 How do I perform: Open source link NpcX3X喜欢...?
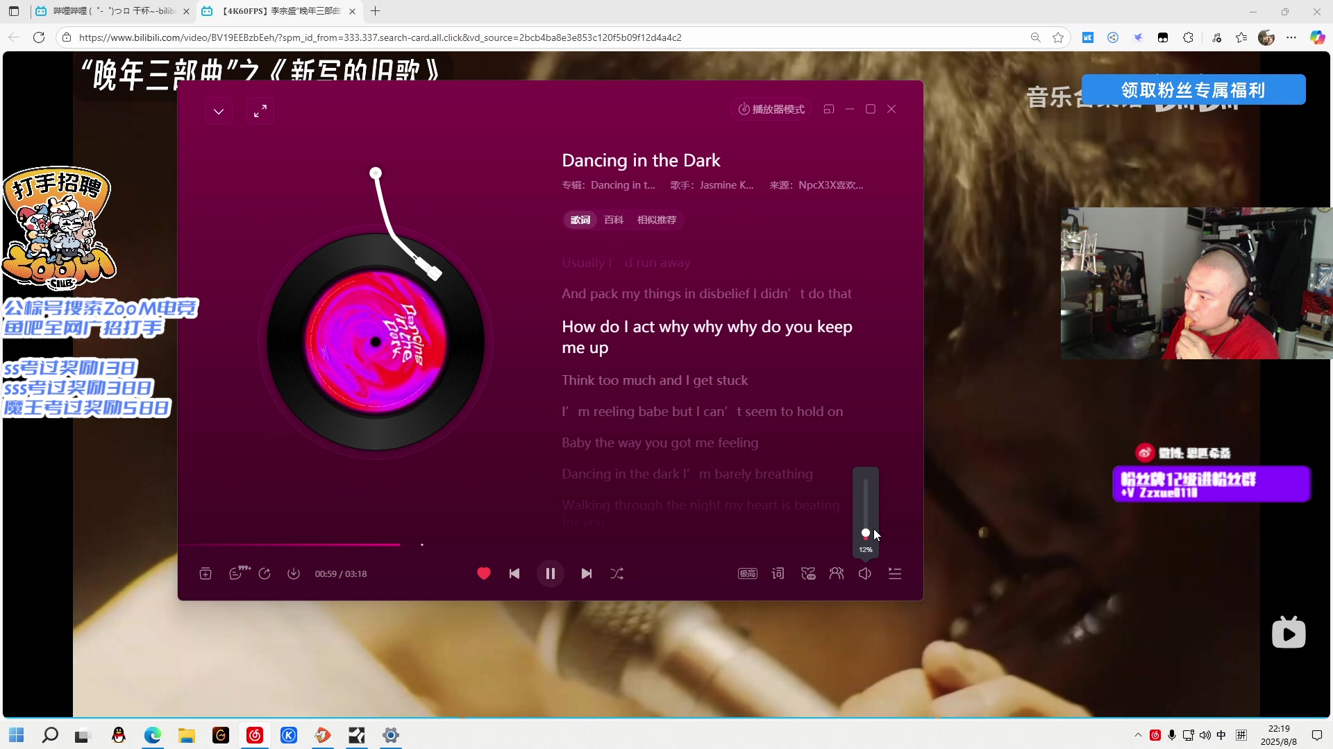tap(831, 185)
